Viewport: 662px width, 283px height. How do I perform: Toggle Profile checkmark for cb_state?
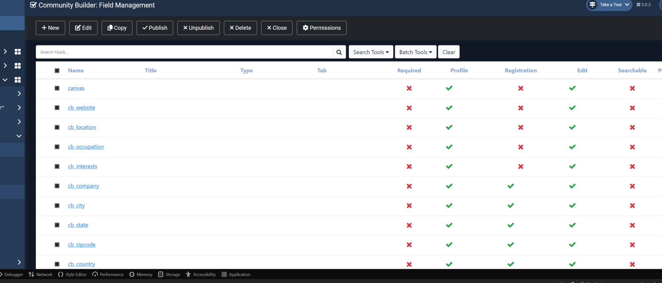point(449,225)
